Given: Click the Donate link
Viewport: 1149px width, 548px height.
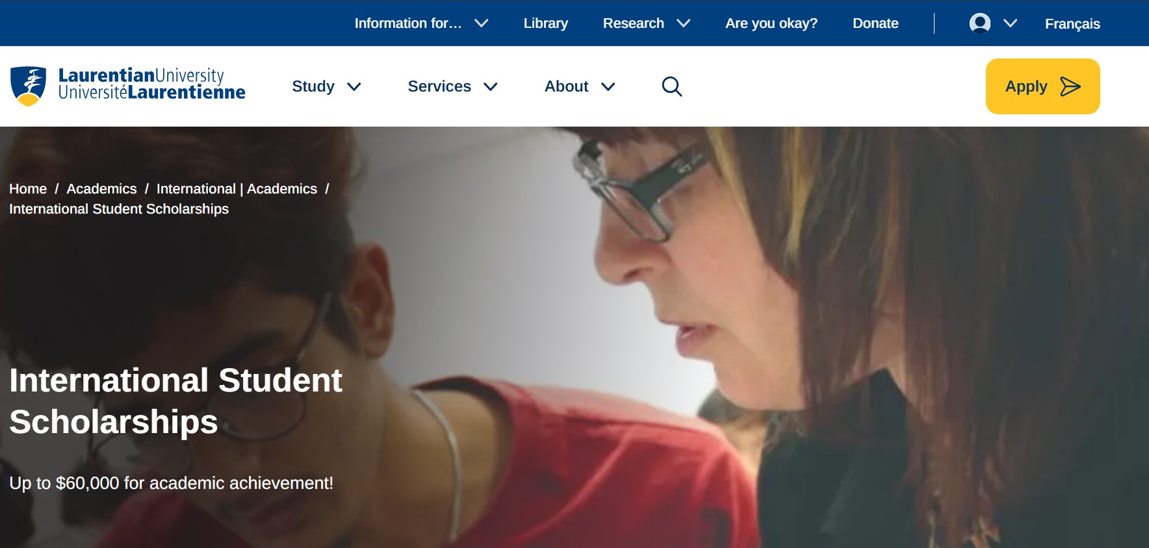Looking at the screenshot, I should click(875, 23).
